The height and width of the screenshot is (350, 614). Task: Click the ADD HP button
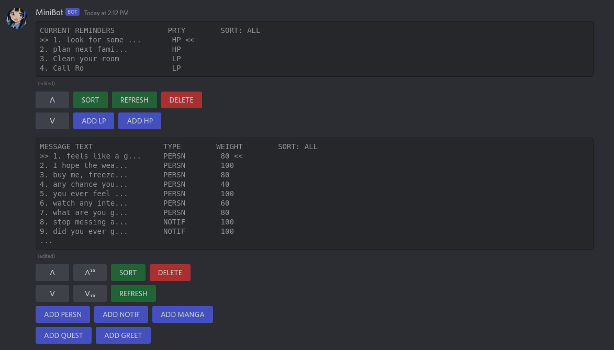point(140,121)
